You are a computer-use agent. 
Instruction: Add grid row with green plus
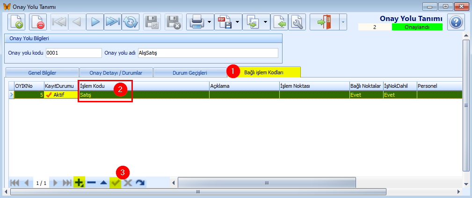coord(79,183)
